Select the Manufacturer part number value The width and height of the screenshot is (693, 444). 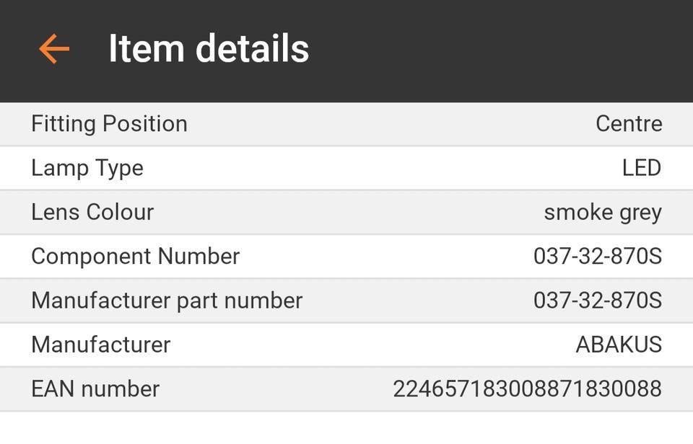tap(598, 300)
